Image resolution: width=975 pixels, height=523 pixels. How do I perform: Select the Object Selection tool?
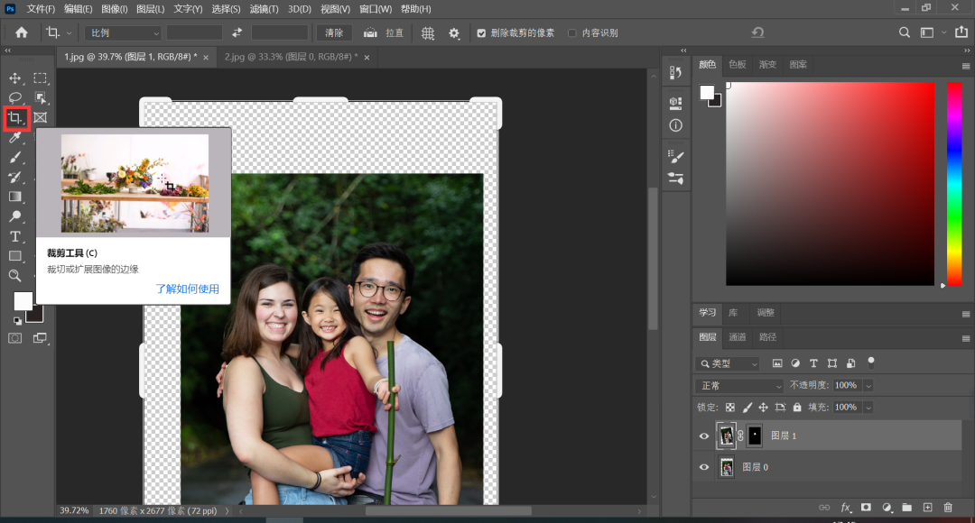tap(41, 97)
